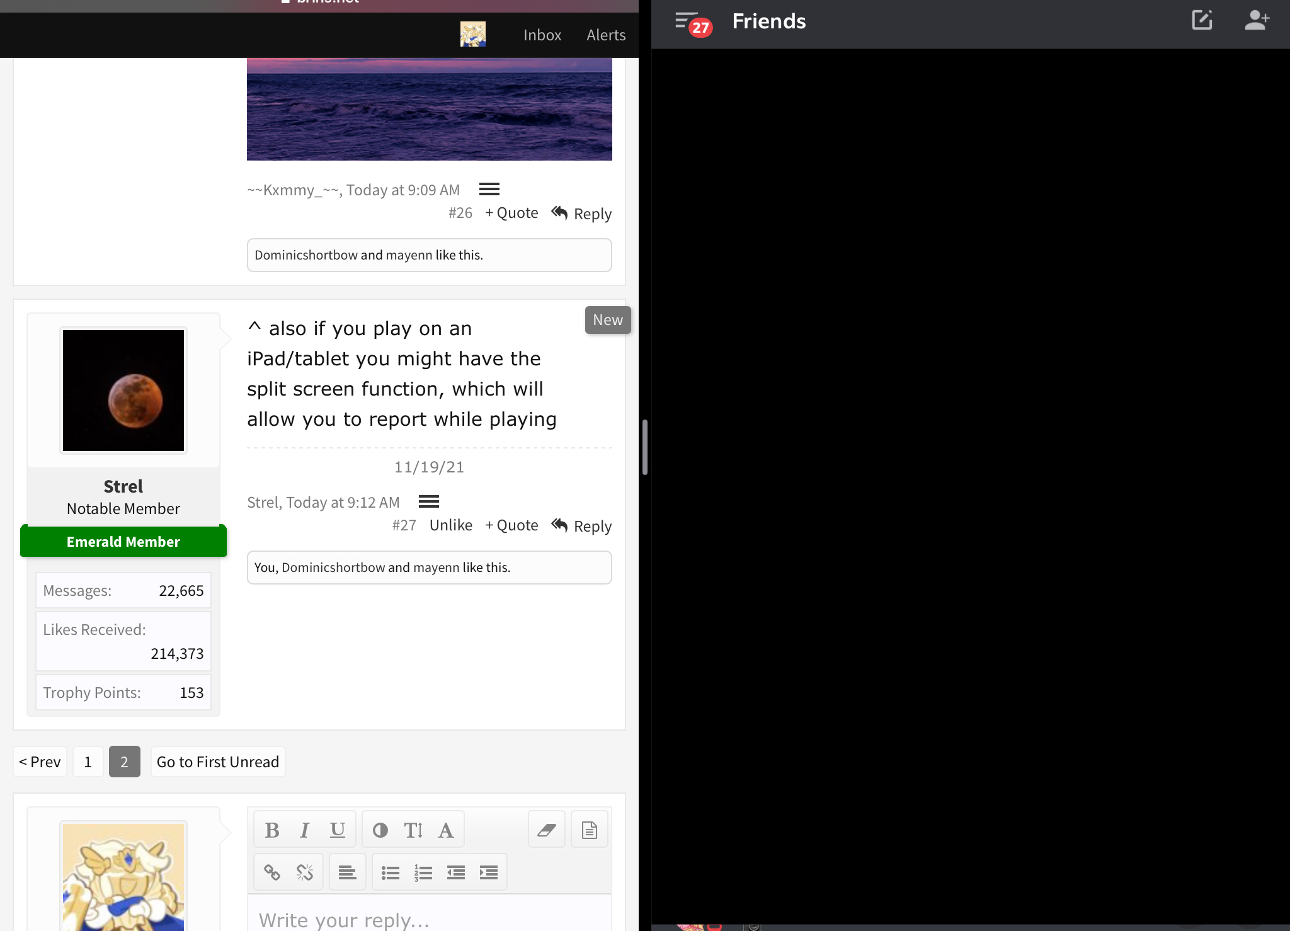Open the text color picker
The height and width of the screenshot is (931, 1290).
click(380, 830)
